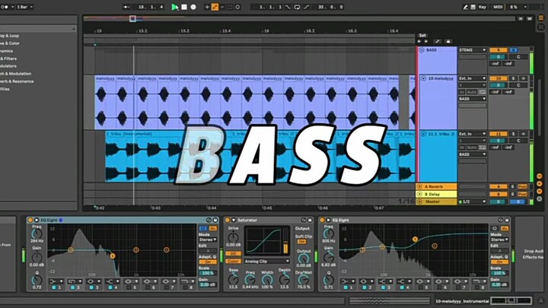548x308 pixels.
Task: Open the STEMS output dropdown on BASS track
Action: click(x=472, y=50)
